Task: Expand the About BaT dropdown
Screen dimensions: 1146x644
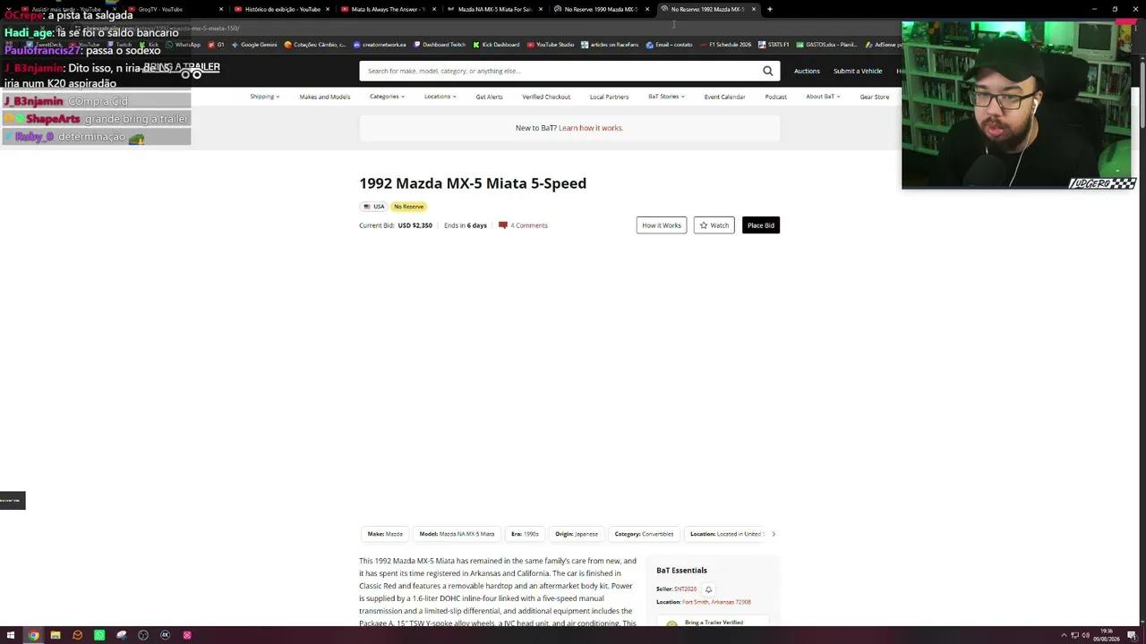Action: (x=823, y=97)
